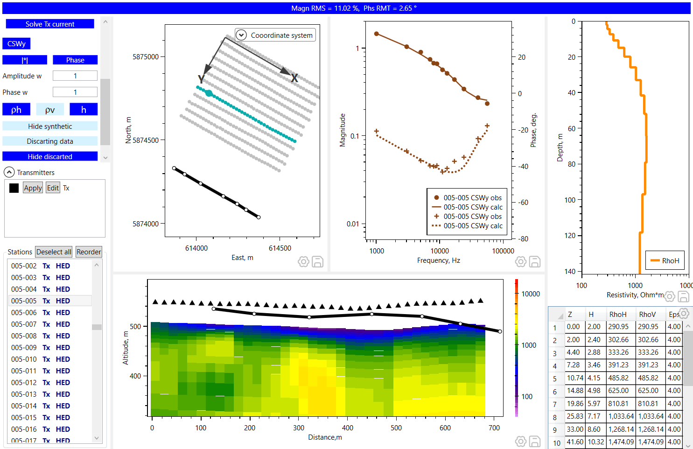Toggle the h thickness button
The height and width of the screenshot is (449, 693).
pos(84,109)
